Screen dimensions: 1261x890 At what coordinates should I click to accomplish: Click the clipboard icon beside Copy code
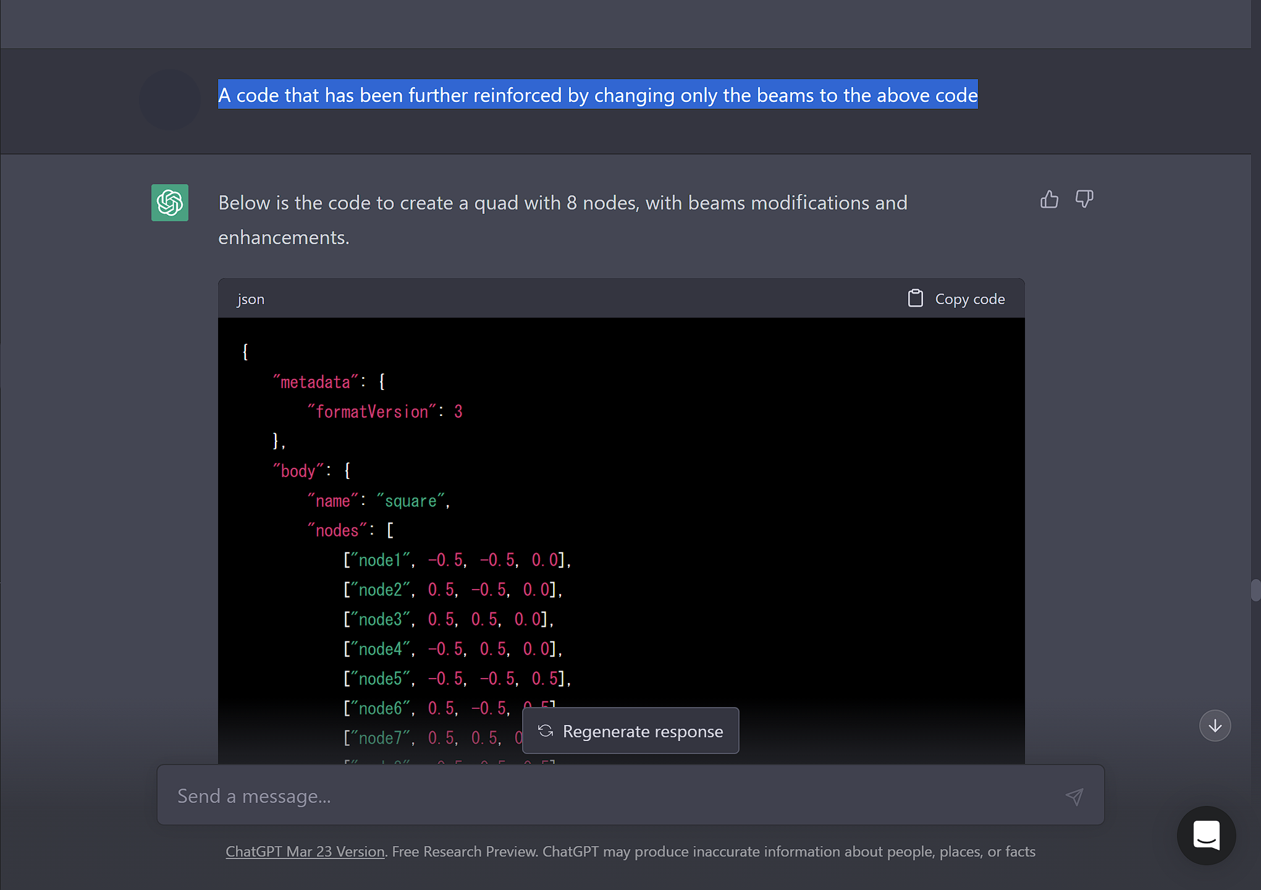pos(915,299)
